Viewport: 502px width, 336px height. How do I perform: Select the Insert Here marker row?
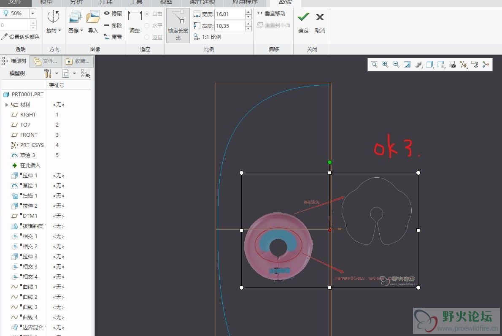tap(30, 165)
